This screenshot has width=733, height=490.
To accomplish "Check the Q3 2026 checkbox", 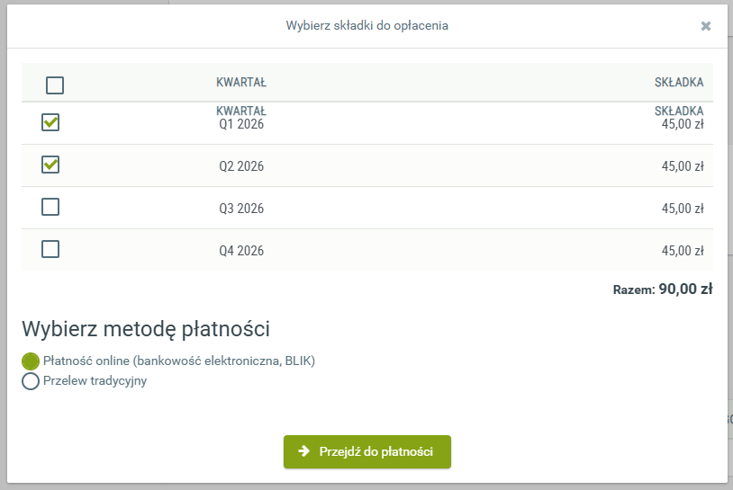I will [x=51, y=207].
